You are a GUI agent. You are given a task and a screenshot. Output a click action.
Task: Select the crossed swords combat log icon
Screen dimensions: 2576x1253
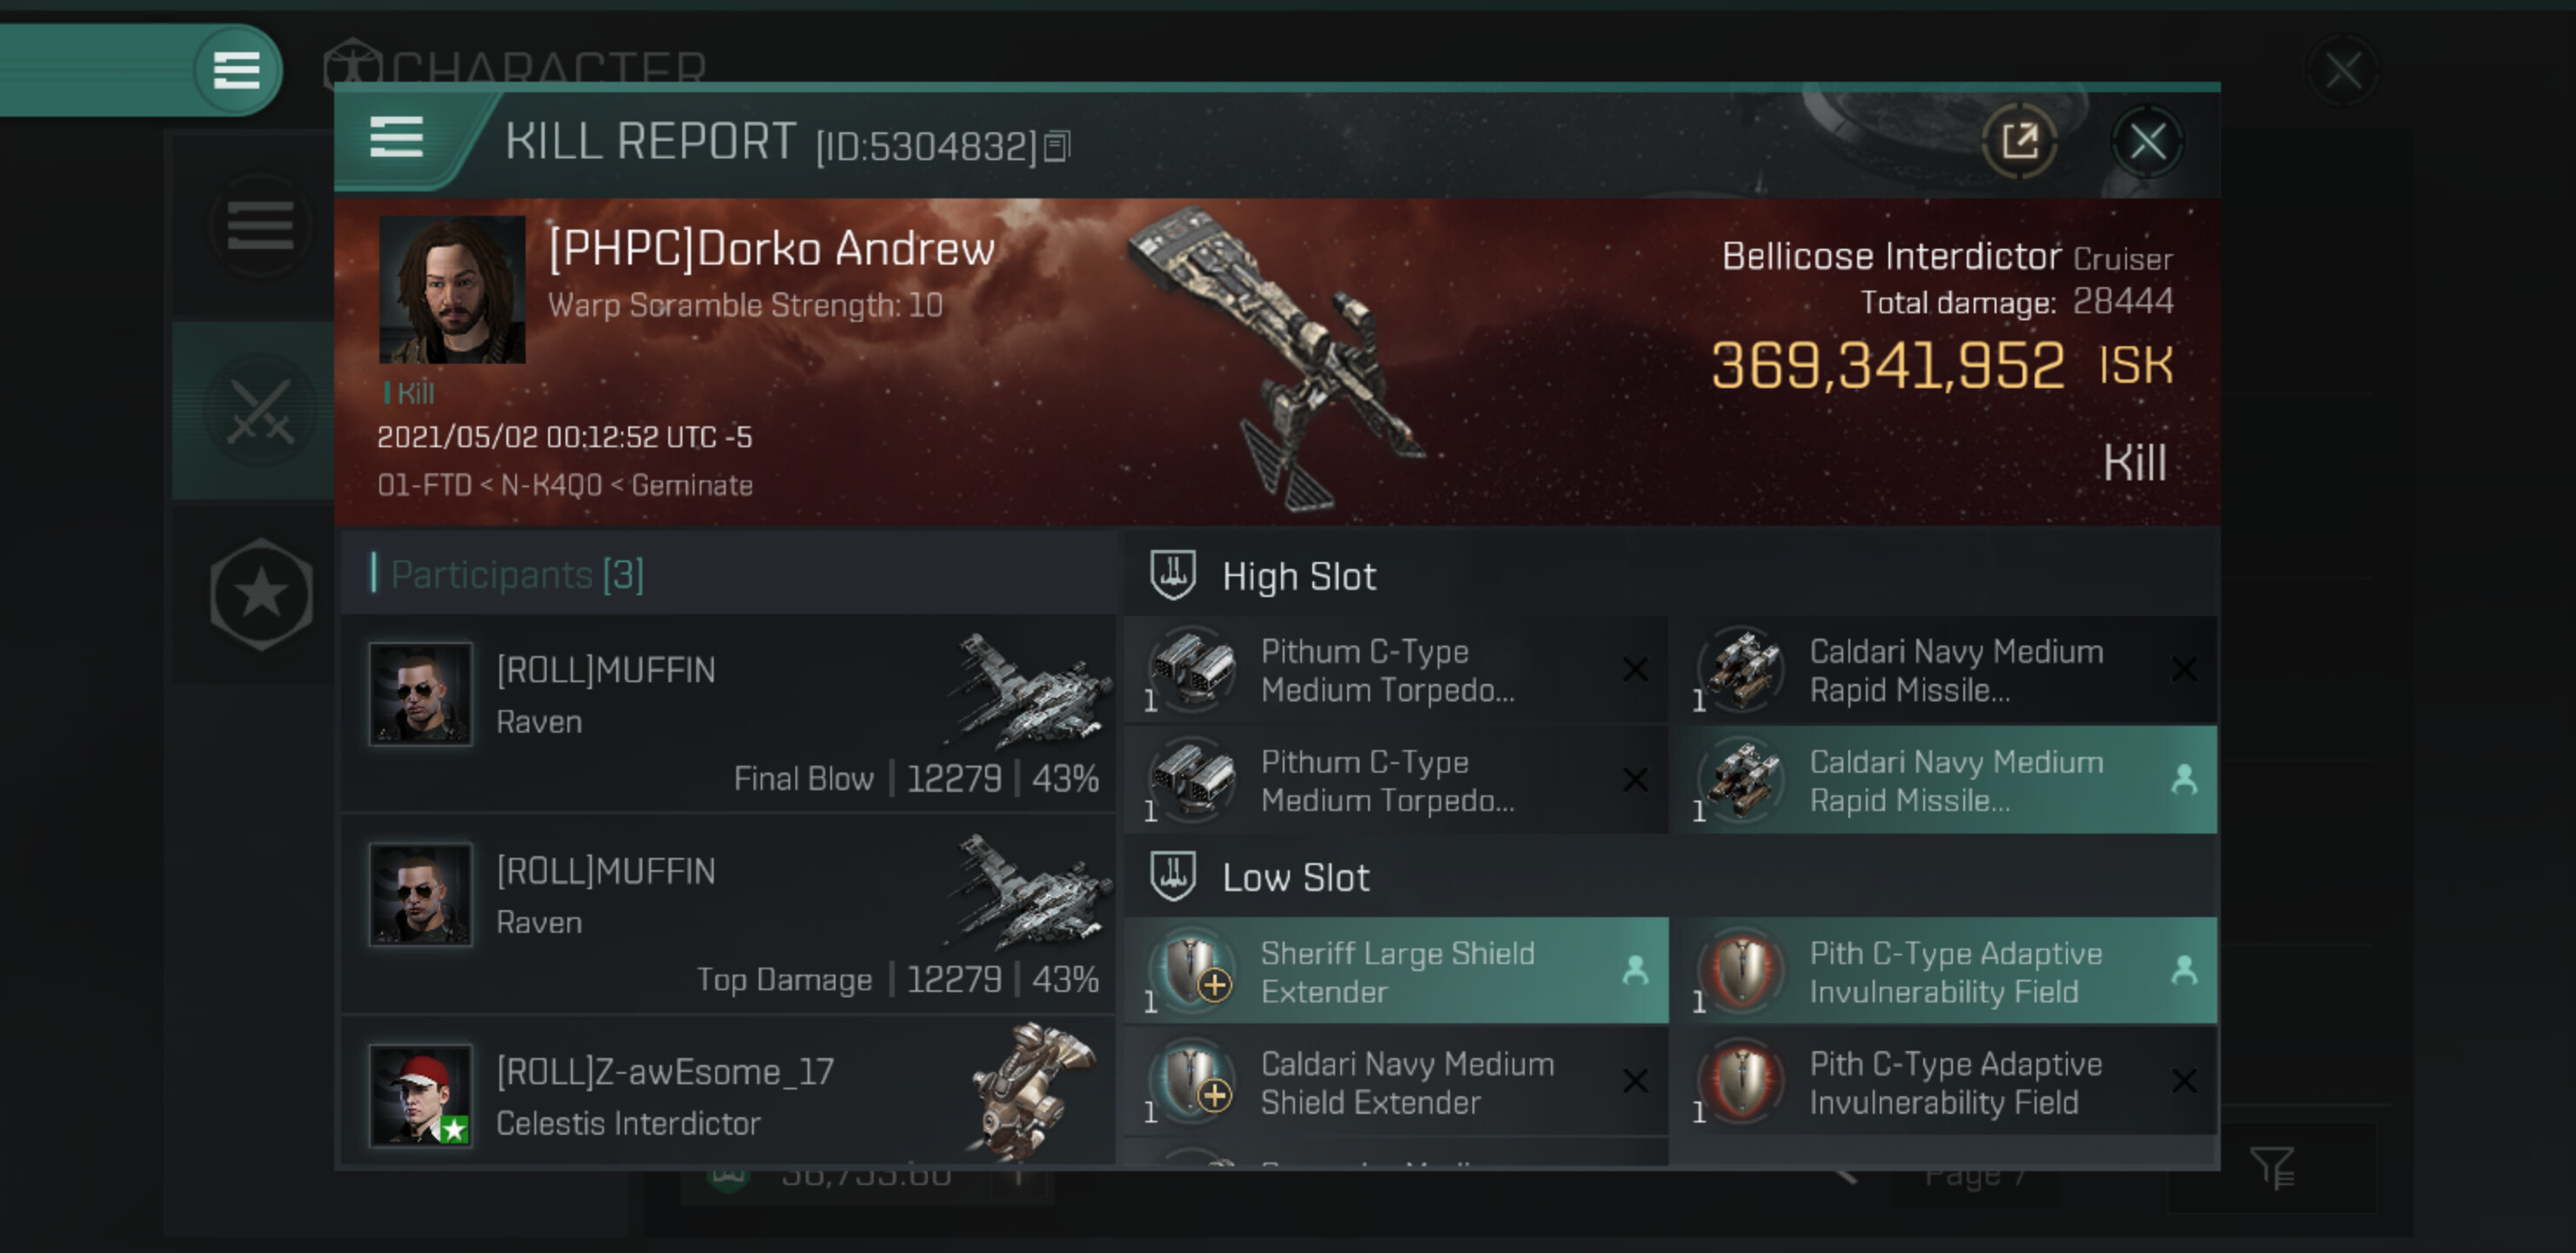click(x=261, y=411)
